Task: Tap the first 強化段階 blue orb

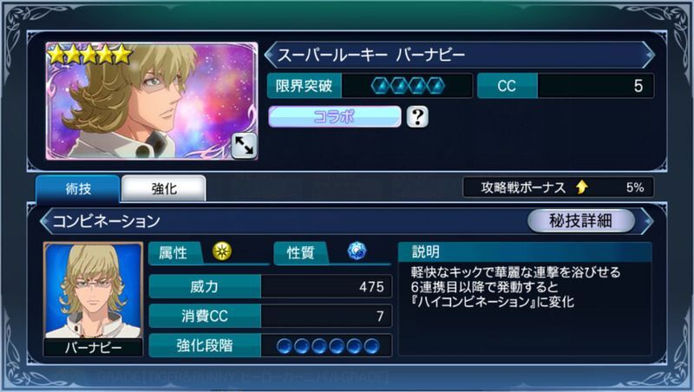Action: point(285,346)
